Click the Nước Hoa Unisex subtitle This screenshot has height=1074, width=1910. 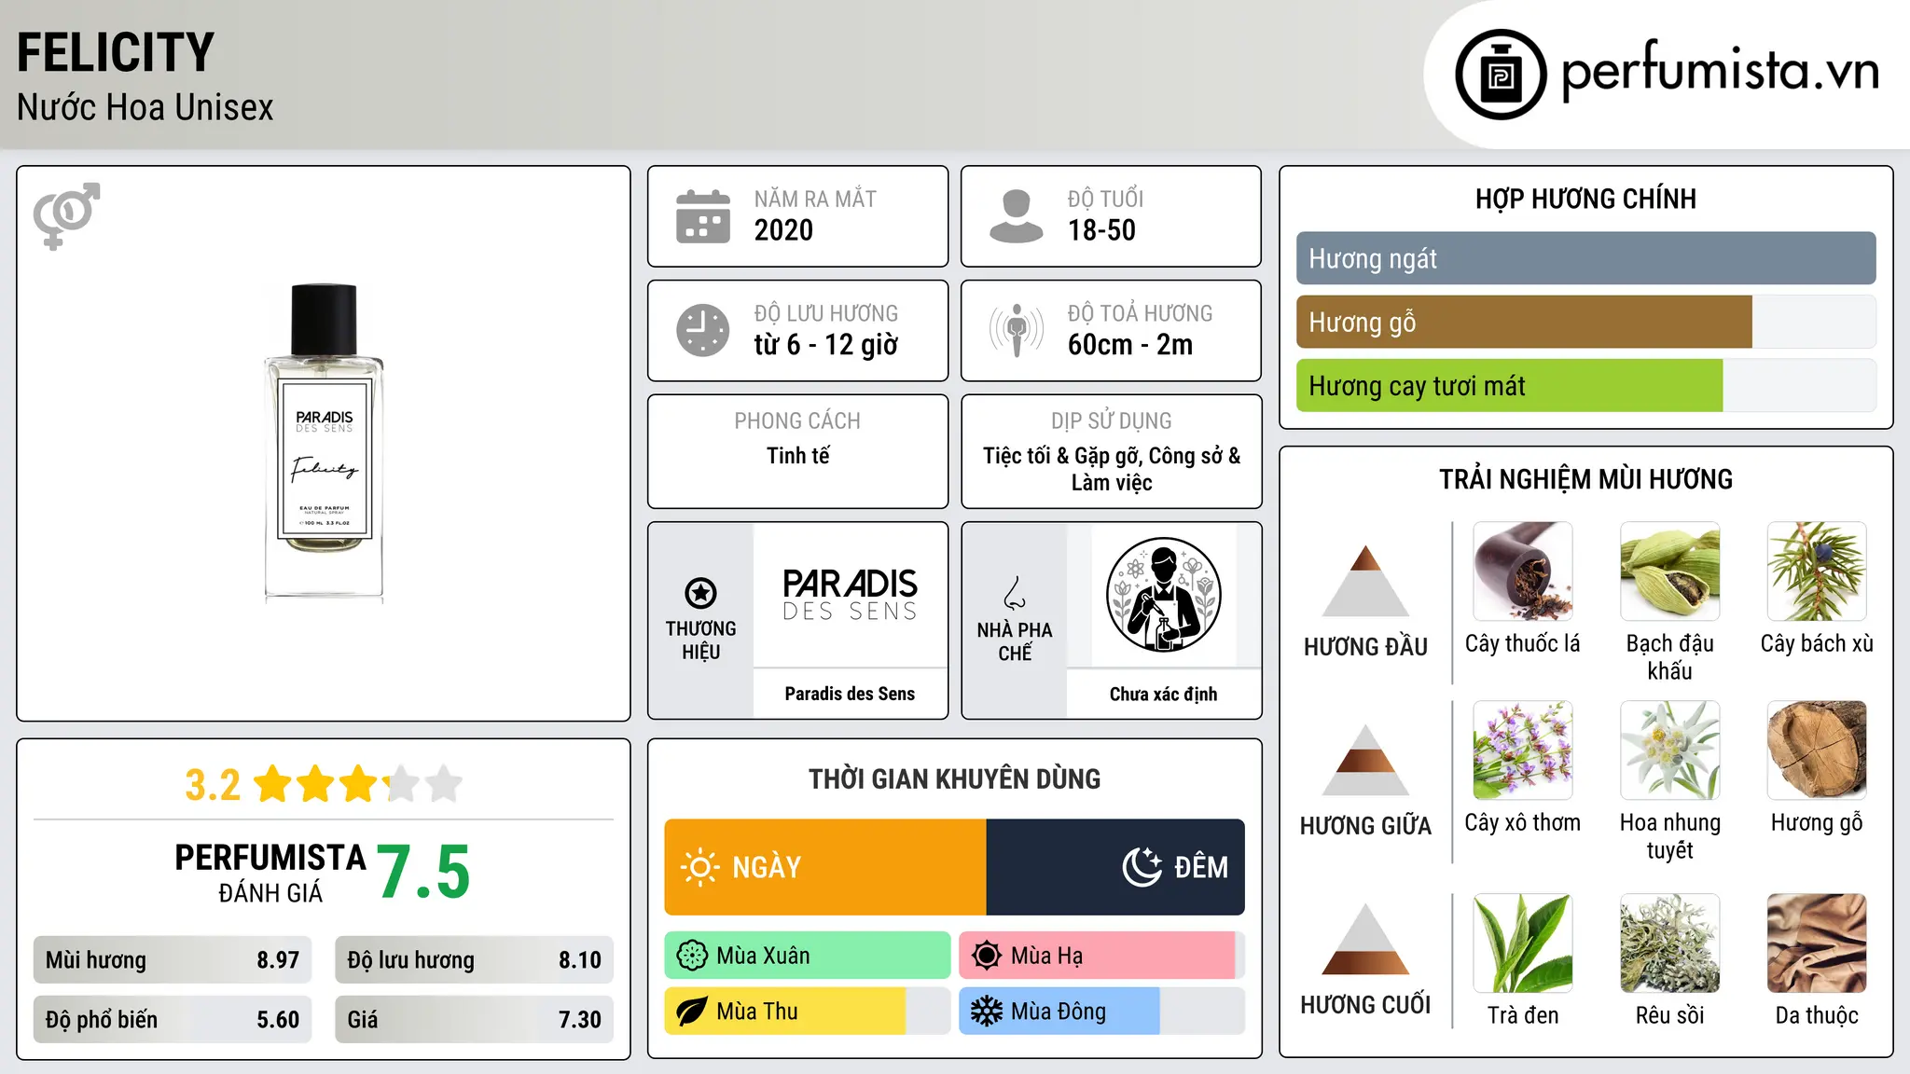145,107
